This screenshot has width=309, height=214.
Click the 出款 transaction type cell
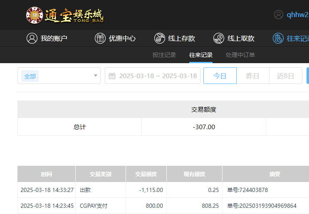(x=101, y=190)
